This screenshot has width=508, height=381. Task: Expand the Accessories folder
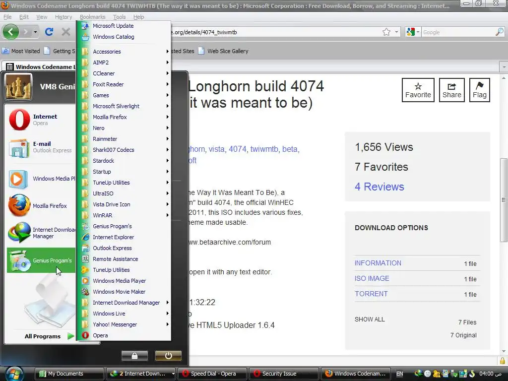[125, 52]
